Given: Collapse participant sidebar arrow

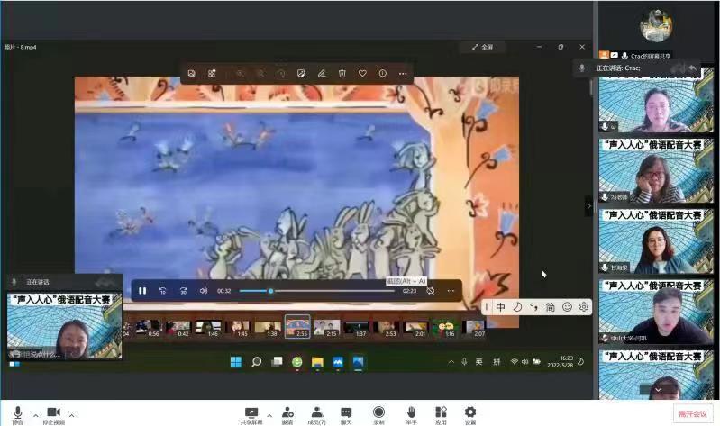Looking at the screenshot, I should point(589,206).
